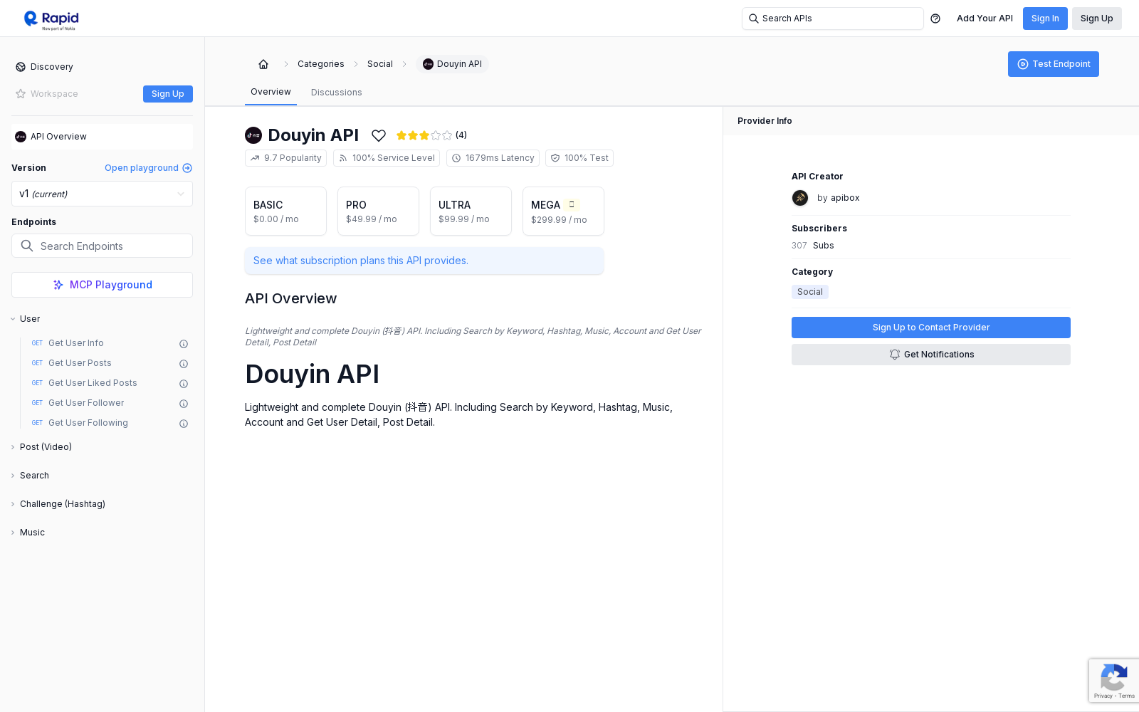Screen dimensions: 1139x712
Task: Click the Test Endpoint button
Action: click(1054, 64)
